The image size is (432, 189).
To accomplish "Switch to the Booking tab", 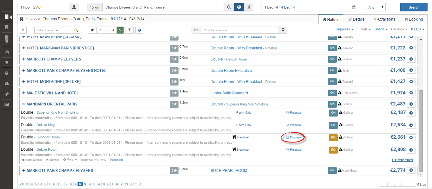I will click(x=414, y=19).
